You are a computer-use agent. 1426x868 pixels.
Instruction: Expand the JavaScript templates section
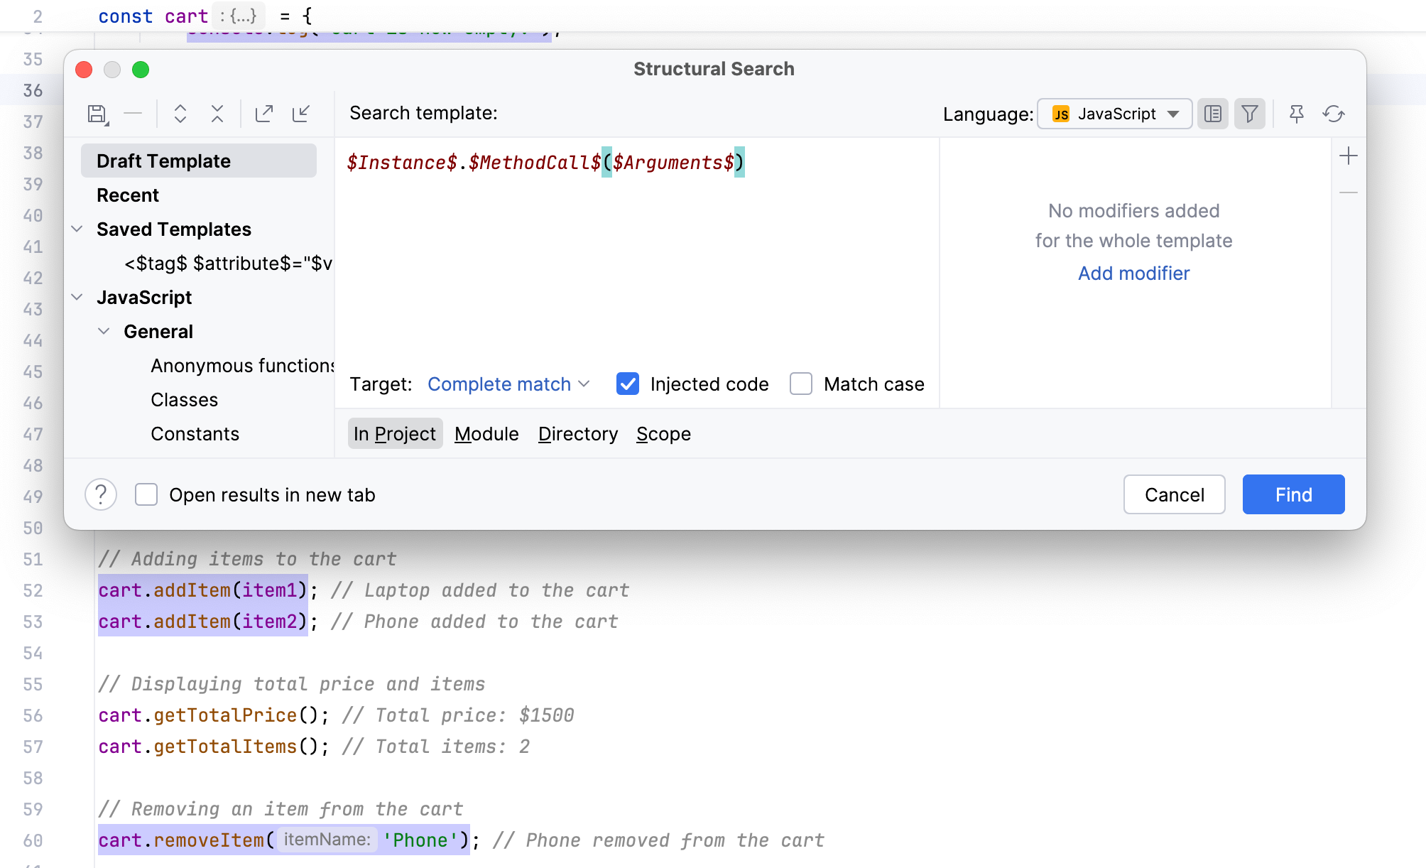click(80, 296)
